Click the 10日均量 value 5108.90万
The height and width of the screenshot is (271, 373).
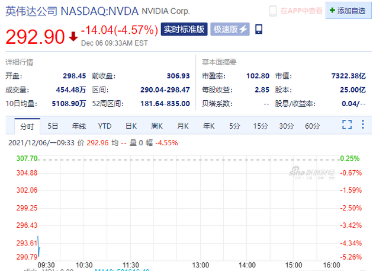click(69, 104)
